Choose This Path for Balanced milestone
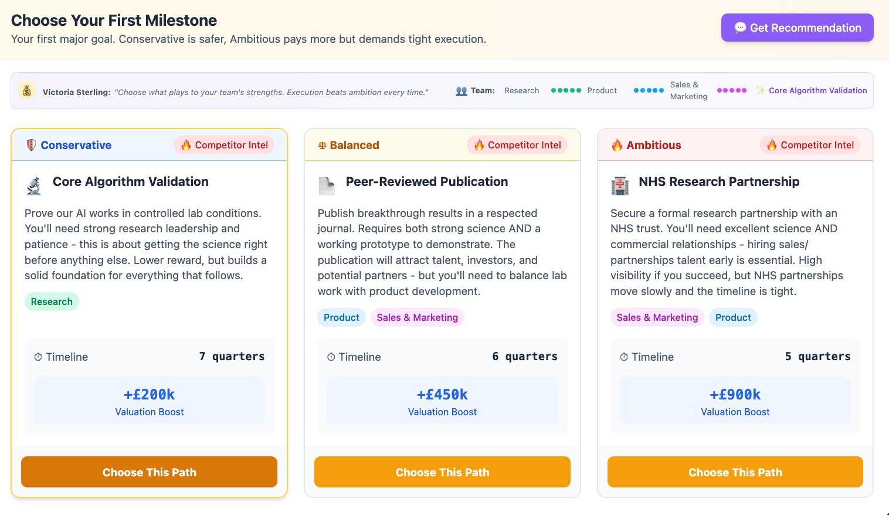 [442, 472]
